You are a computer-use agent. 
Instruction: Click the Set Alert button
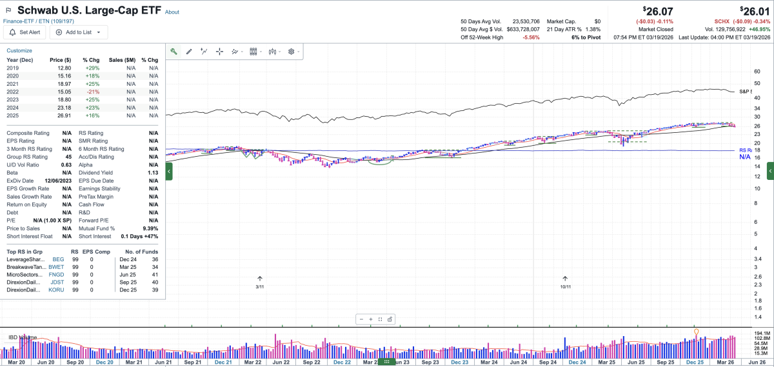click(x=25, y=32)
